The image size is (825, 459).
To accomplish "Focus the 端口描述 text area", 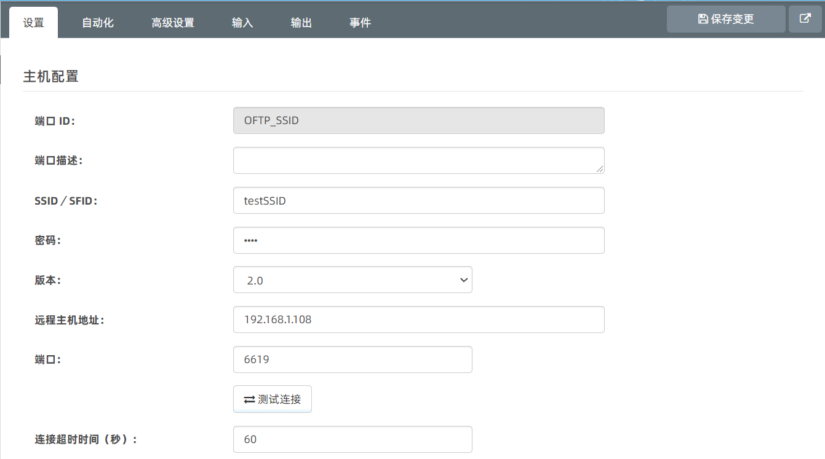I will 419,160.
